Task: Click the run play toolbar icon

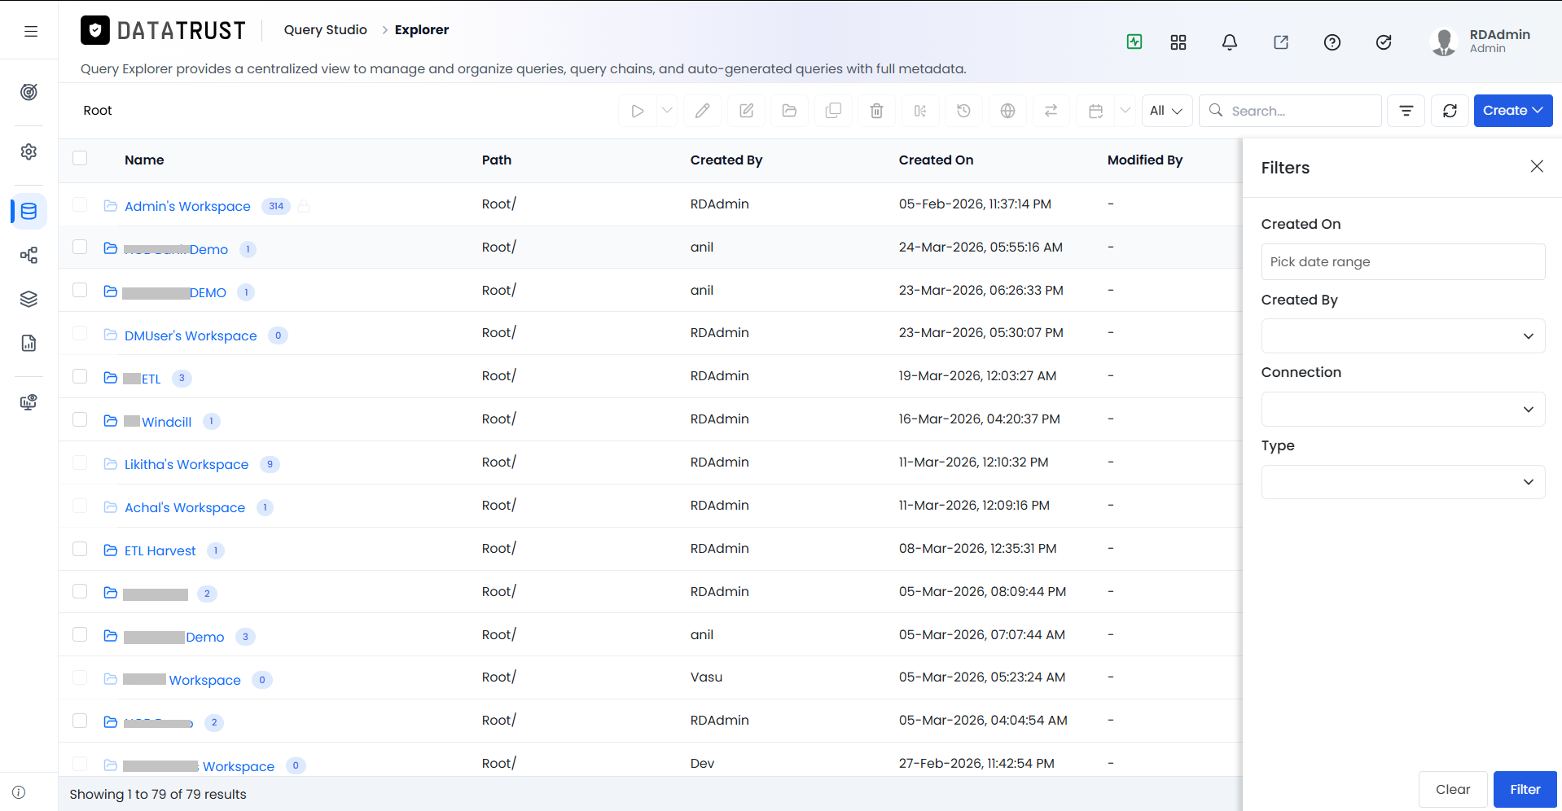Action: pos(638,111)
